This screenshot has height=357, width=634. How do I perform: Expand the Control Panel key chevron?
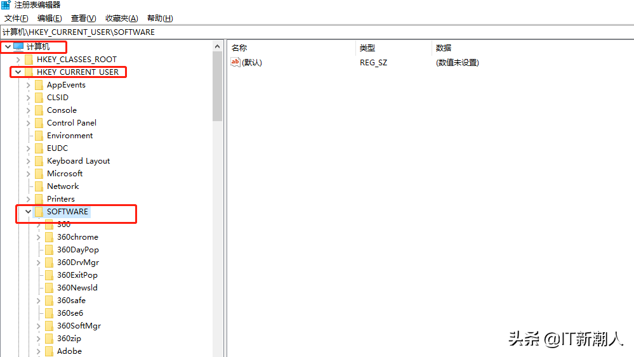click(x=29, y=123)
